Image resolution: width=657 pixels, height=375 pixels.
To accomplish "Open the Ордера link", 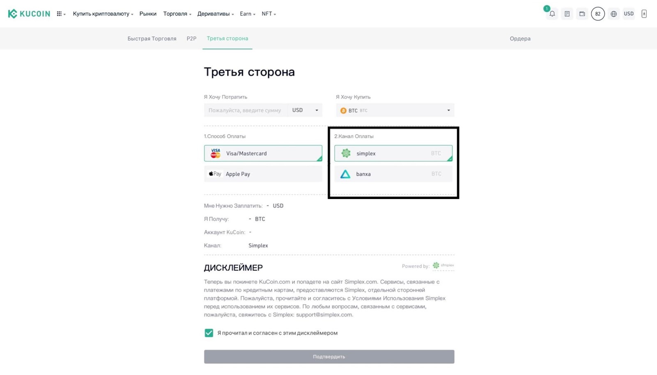I will coord(520,38).
